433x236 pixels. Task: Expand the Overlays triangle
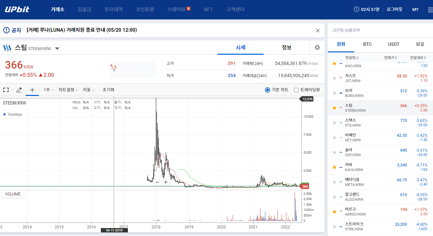pyautogui.click(x=5, y=114)
